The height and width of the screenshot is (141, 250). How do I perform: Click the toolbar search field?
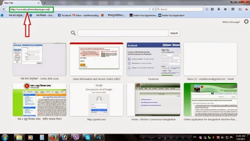(x=180, y=9)
